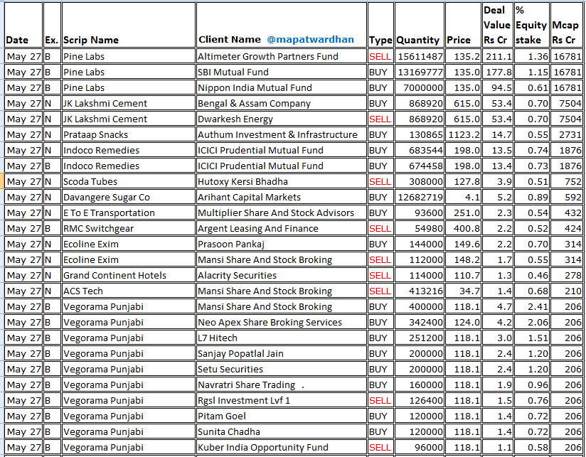This screenshot has height=457, width=586.
Task: Click the 'Deal Value Rs Cr' header
Action: pos(498,25)
